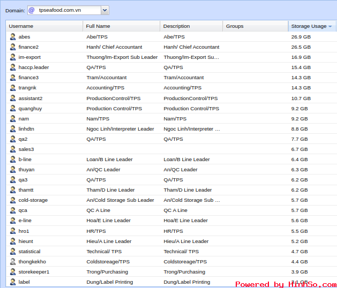Click full name Hieu/A Line Leader
The height and width of the screenshot is (288, 337).
click(x=109, y=241)
